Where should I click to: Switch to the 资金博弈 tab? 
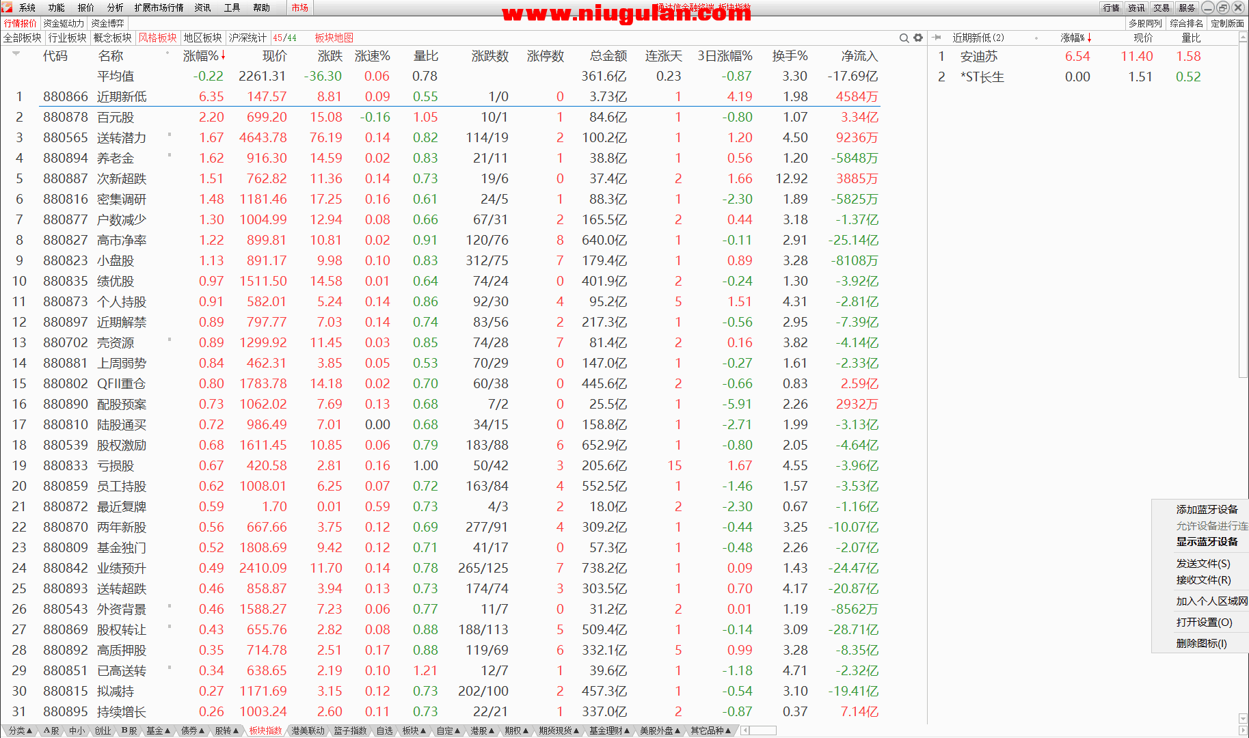[x=107, y=23]
